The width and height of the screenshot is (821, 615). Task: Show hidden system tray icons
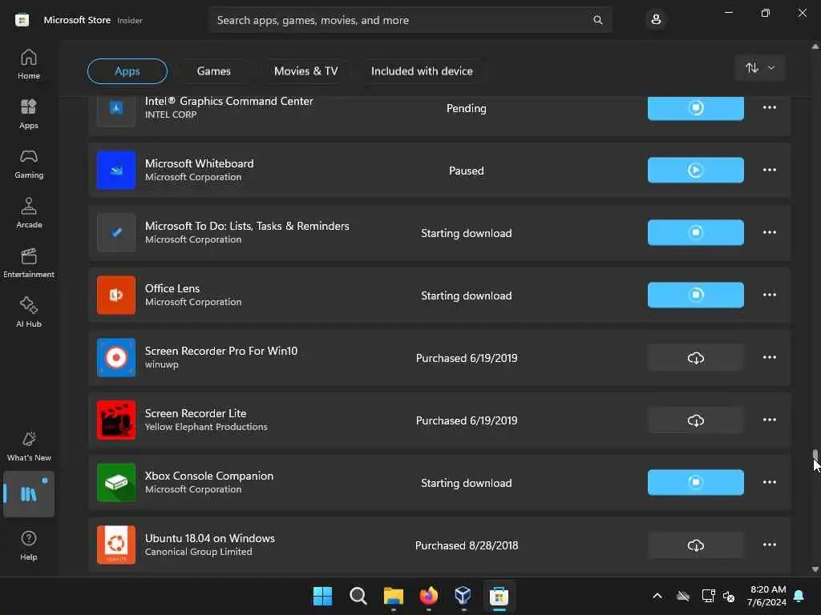pos(657,596)
